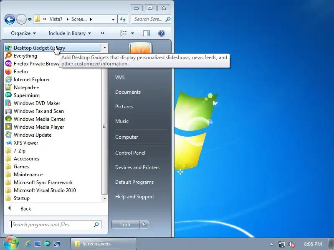Click the clock showing 8:06 PM
Image resolution: width=334 pixels, height=250 pixels.
[313, 244]
